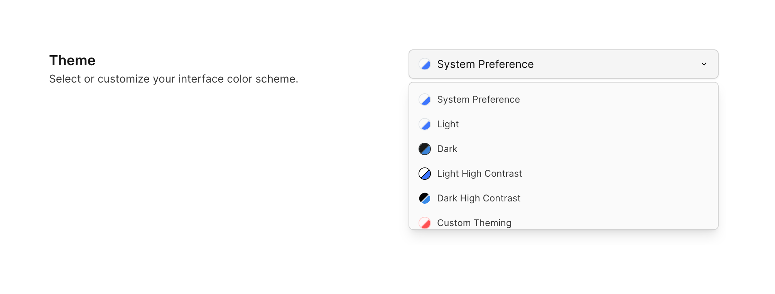Open the Custom Theming option
Image resolution: width=775 pixels, height=294 pixels.
click(474, 223)
